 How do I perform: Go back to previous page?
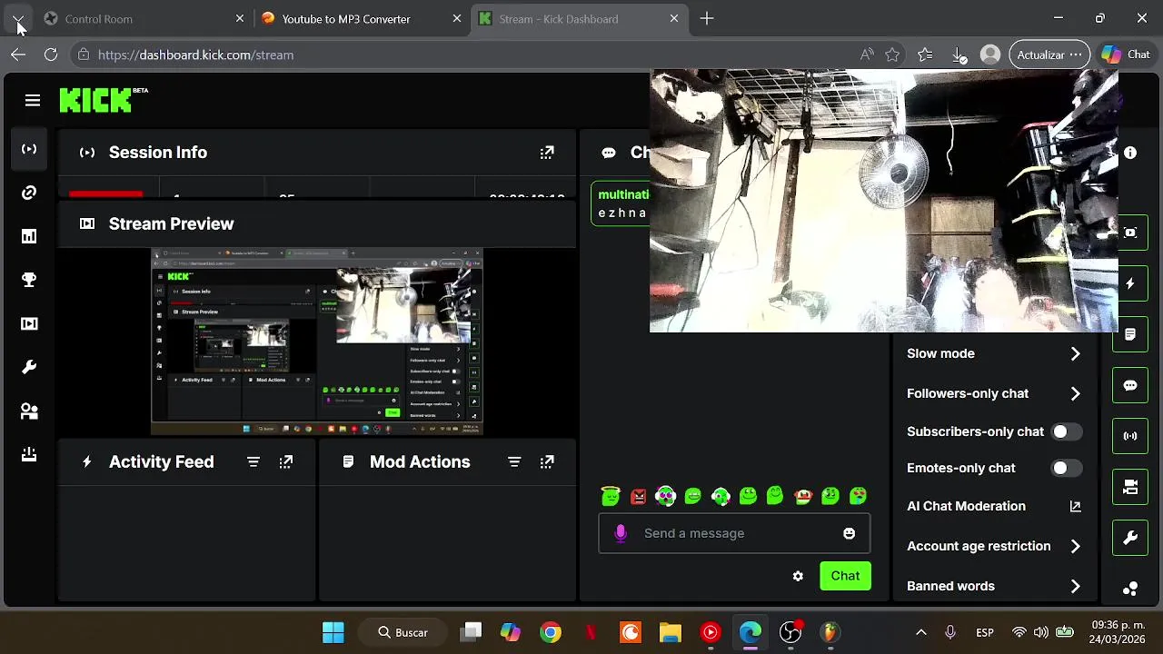pyautogui.click(x=18, y=55)
